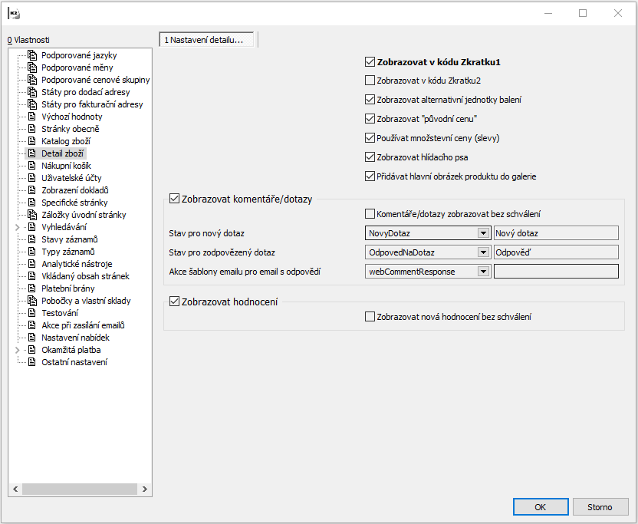
Task: Click the page icon beside Stavy záznamů
Action: coord(31,239)
